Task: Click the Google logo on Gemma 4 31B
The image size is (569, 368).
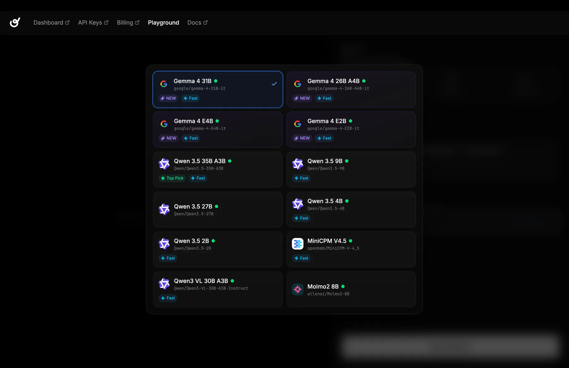Action: point(164,84)
